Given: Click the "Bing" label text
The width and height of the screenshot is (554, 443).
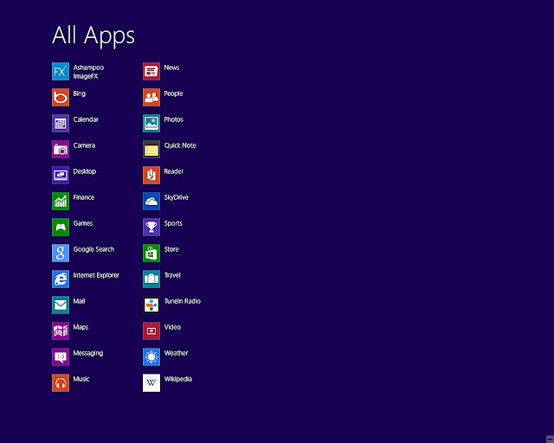Looking at the screenshot, I should [79, 94].
